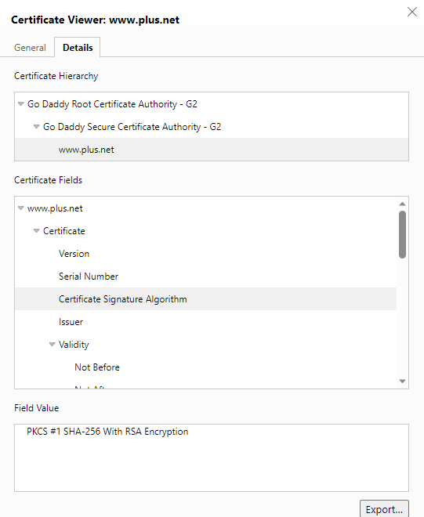Collapse the Validity node
The height and width of the screenshot is (517, 424).
53,344
